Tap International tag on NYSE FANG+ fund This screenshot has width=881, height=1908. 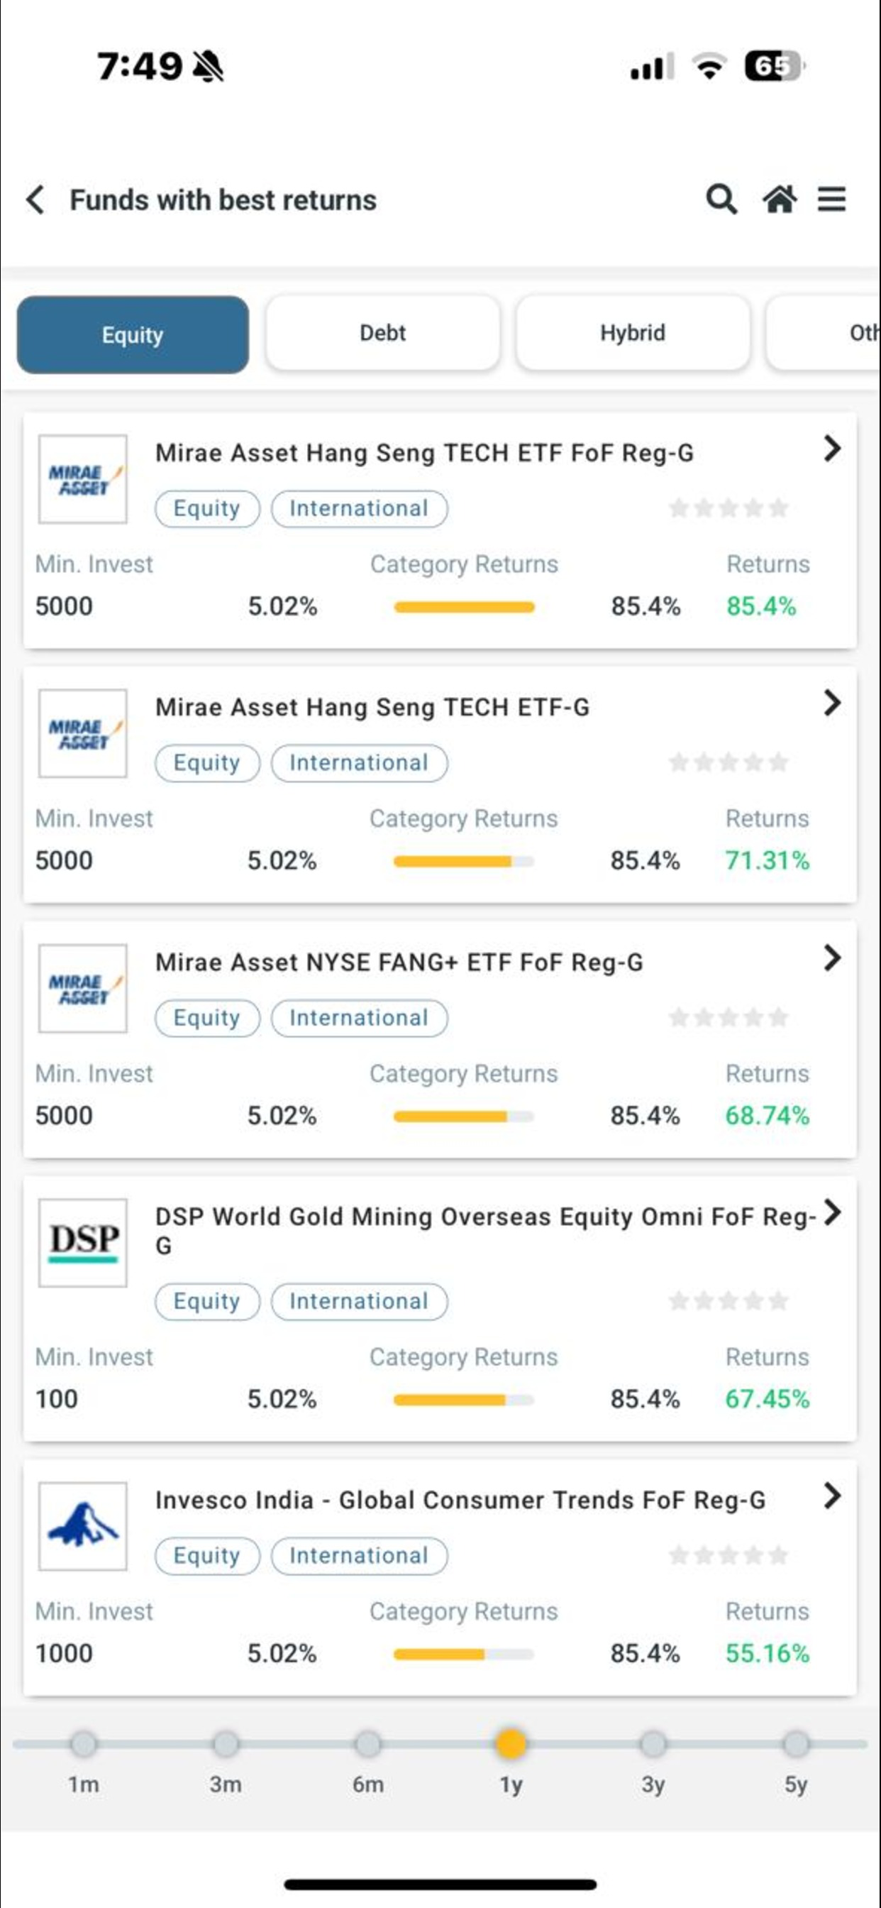359,1018
